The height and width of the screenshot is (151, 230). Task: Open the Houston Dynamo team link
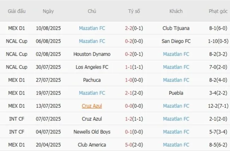point(92,54)
